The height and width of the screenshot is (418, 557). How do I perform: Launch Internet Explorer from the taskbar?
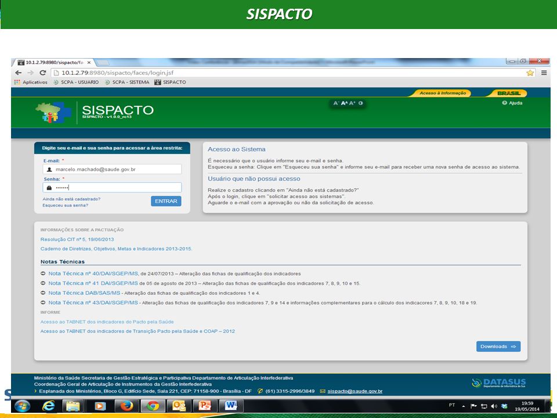pyautogui.click(x=48, y=406)
